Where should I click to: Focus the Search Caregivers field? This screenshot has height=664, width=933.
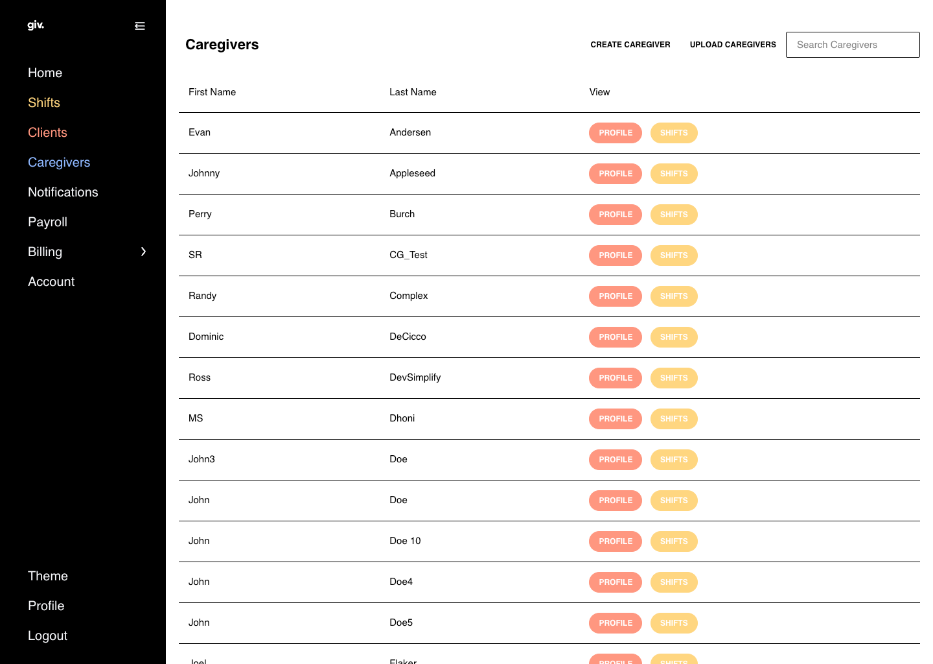click(853, 45)
